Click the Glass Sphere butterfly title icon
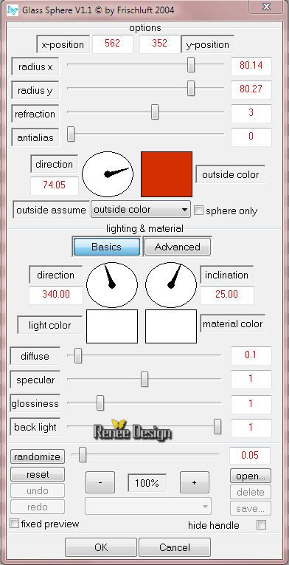 [13, 10]
